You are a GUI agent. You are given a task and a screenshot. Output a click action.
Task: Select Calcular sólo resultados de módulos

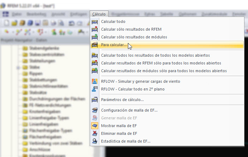(167, 37)
